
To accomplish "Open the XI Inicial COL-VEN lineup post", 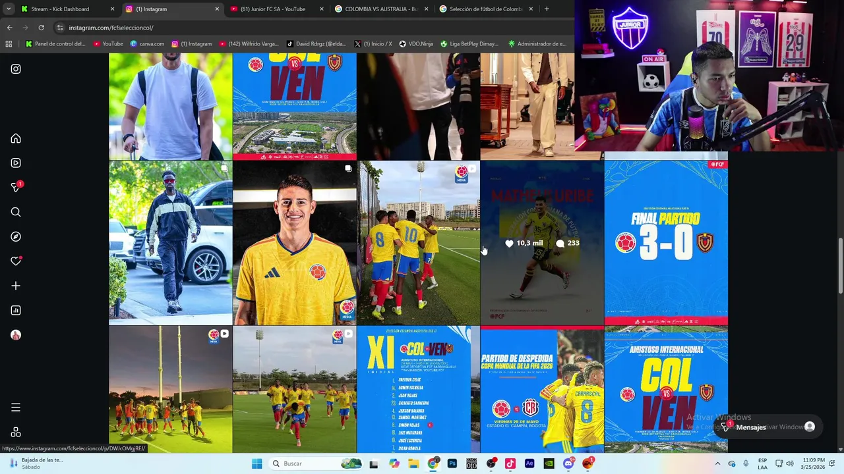I will pyautogui.click(x=418, y=389).
